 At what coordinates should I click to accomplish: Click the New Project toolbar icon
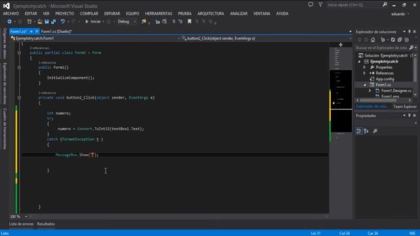click(x=29, y=22)
